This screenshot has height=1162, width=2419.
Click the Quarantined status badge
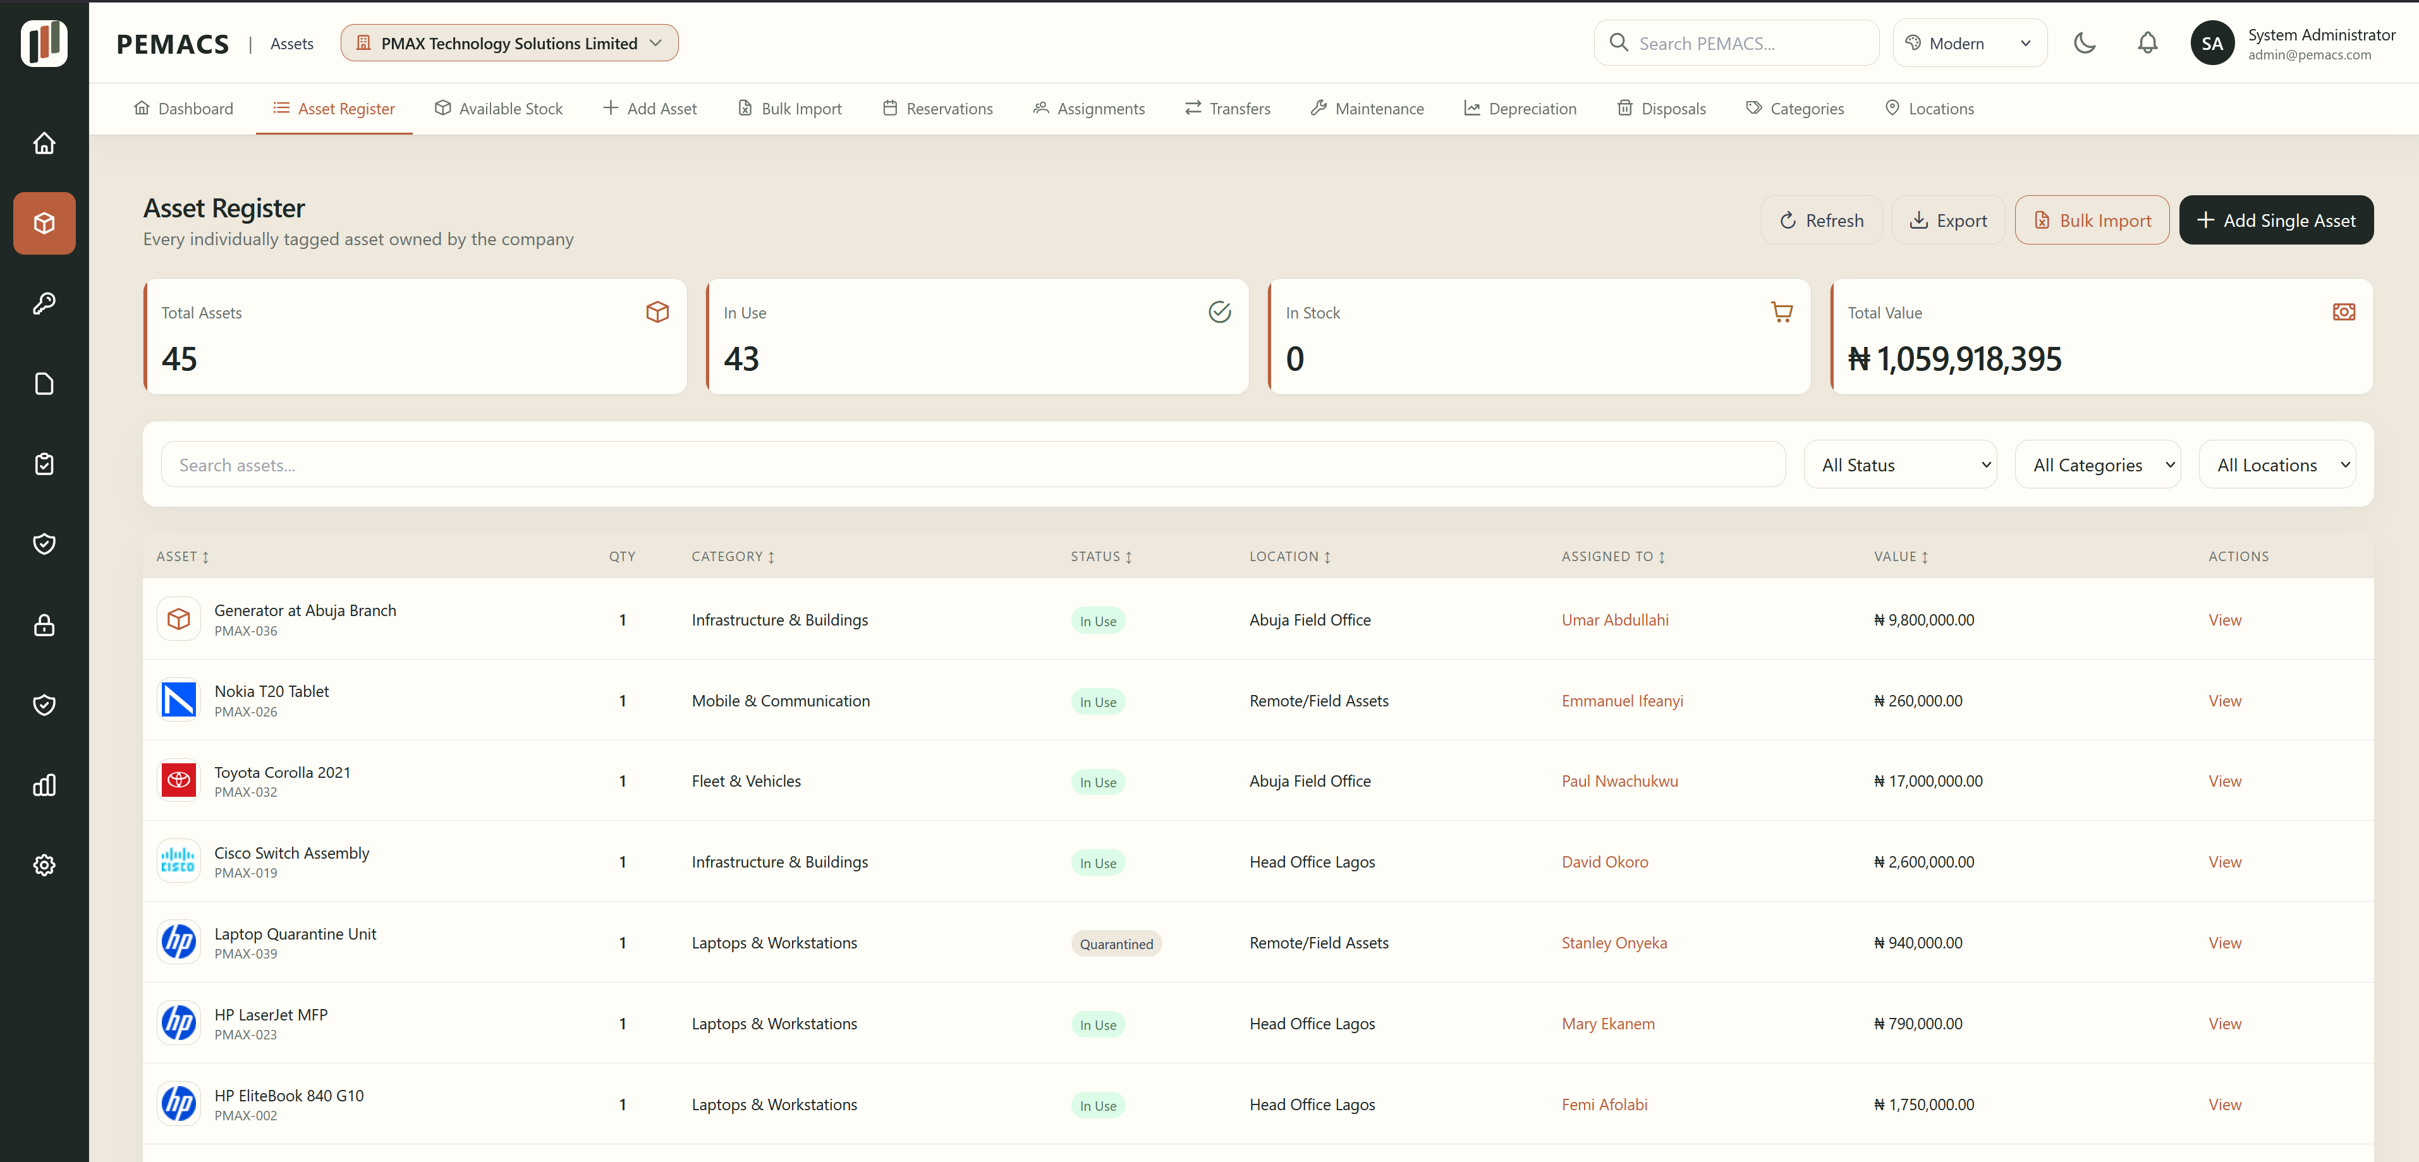coord(1116,943)
